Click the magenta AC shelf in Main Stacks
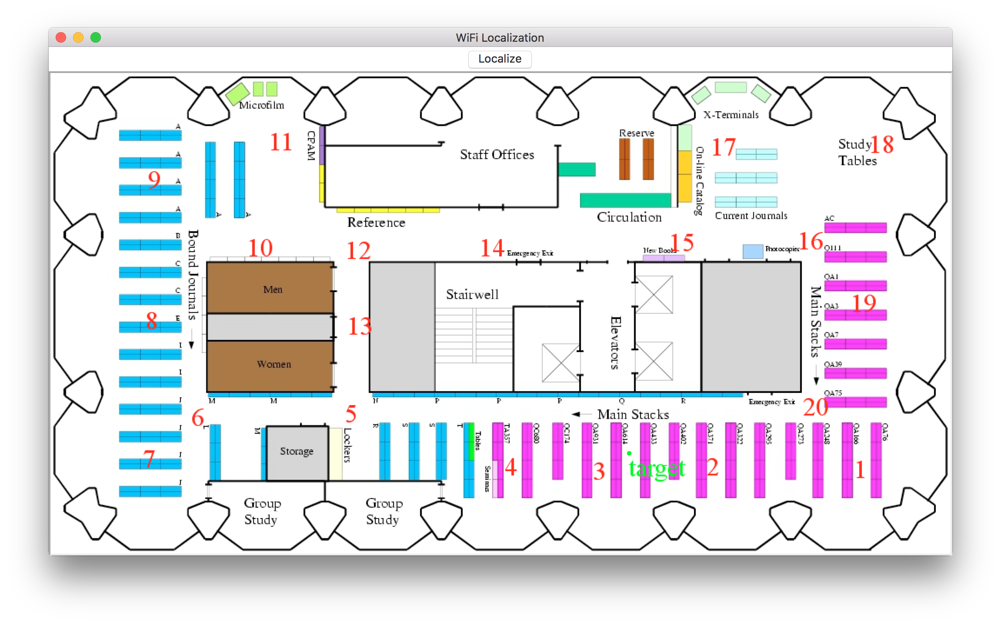1001x625 pixels. click(x=855, y=227)
